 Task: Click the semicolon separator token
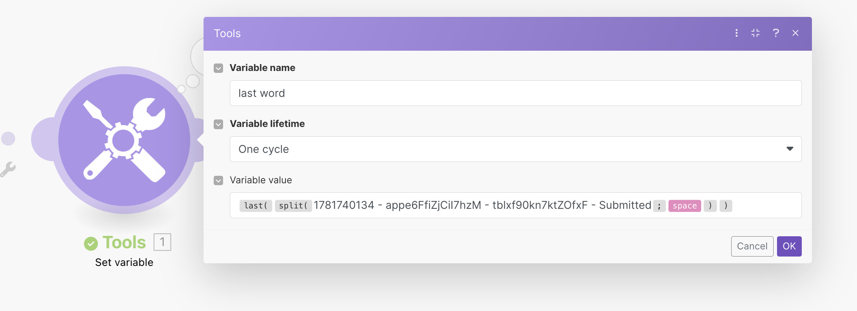coord(659,206)
